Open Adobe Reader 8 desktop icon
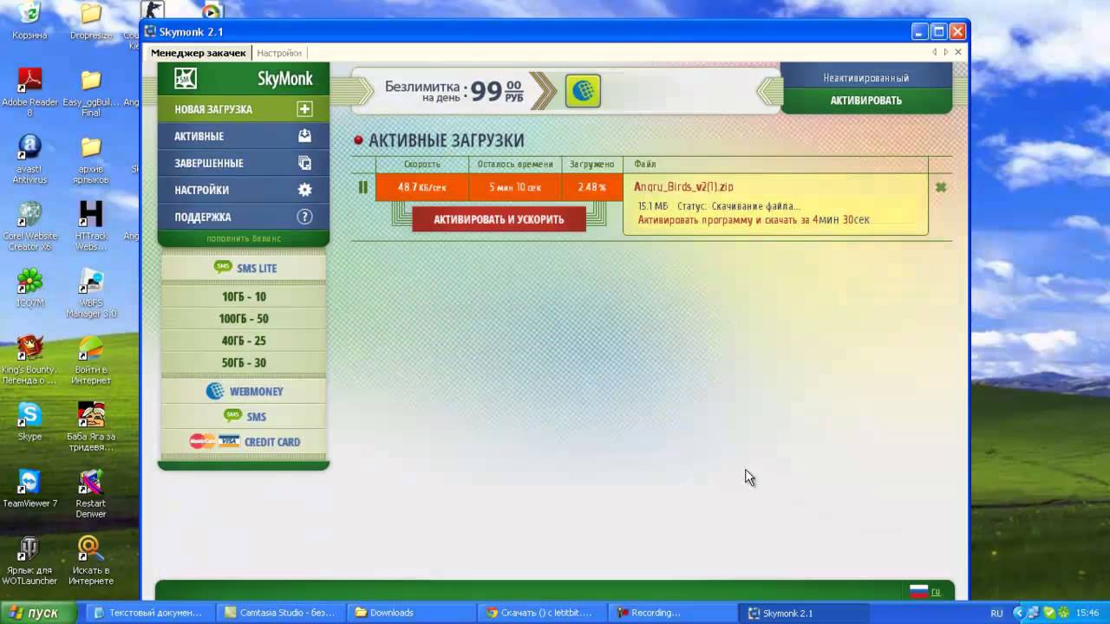 pyautogui.click(x=29, y=91)
